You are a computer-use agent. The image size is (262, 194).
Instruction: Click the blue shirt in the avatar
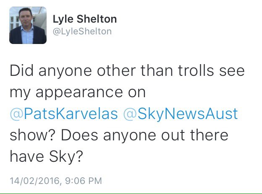(27, 35)
